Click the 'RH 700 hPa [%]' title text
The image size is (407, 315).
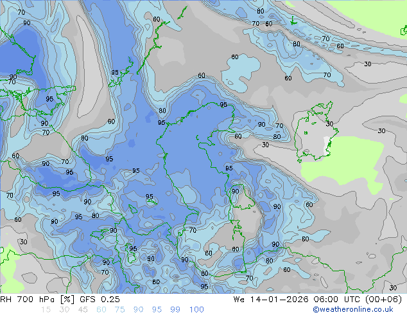tap(37, 300)
